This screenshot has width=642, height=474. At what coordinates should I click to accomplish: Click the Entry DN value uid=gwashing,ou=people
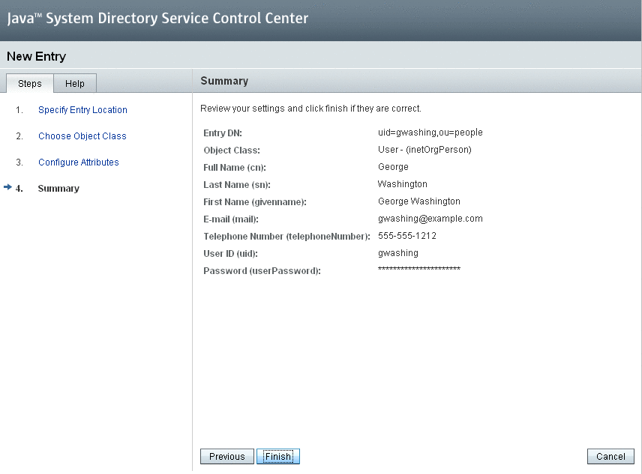point(430,133)
